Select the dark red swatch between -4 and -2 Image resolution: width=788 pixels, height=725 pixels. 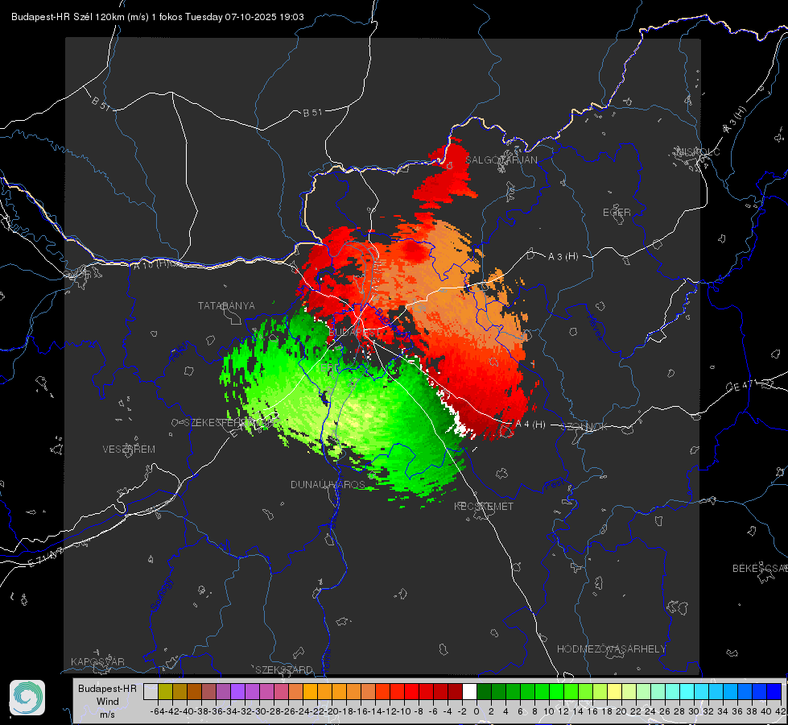pos(455,691)
